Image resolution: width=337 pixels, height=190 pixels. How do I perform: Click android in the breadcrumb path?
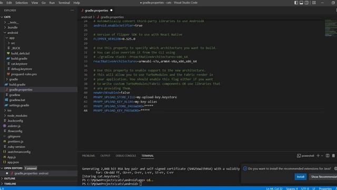(x=86, y=17)
